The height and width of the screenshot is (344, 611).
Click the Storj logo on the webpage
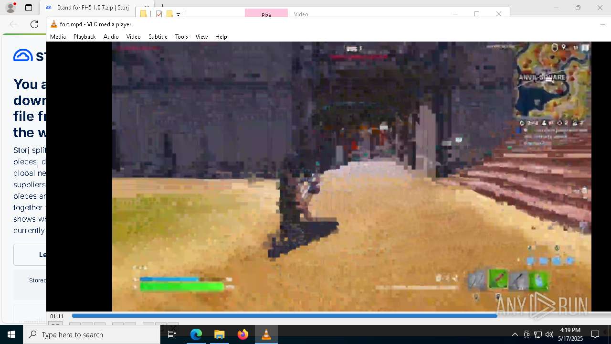30,56
